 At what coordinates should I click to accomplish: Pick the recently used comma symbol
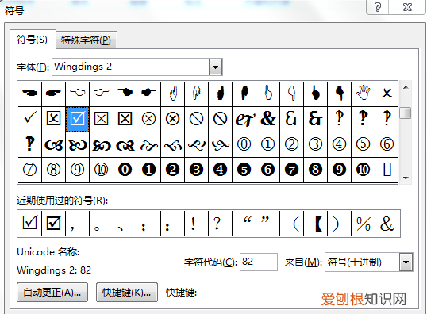(x=77, y=224)
